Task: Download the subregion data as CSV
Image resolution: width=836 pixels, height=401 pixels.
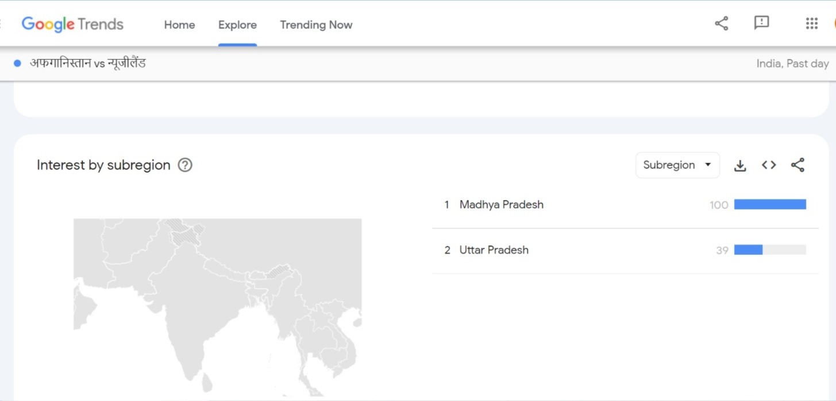Action: point(740,166)
